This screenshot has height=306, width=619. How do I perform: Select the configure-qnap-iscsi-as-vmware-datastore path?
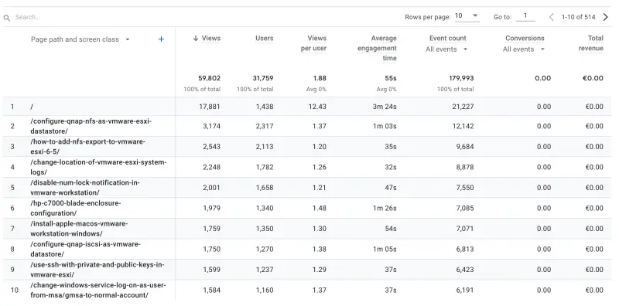pyautogui.click(x=85, y=250)
